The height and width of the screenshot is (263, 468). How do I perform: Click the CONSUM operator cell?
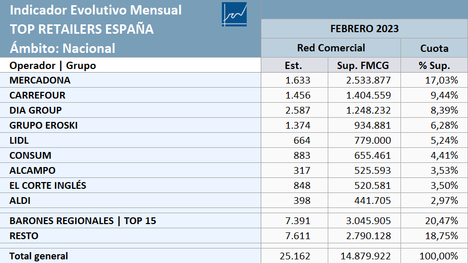coord(130,155)
